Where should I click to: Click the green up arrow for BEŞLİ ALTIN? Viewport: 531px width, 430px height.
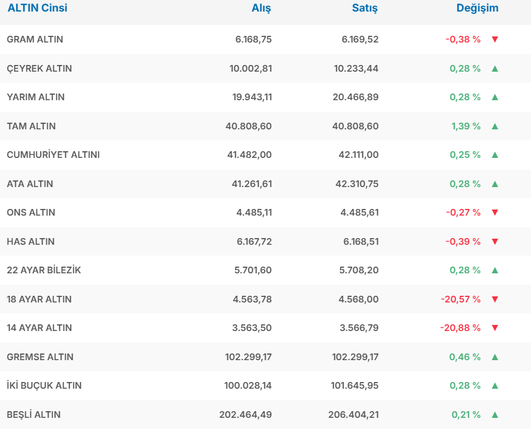495,415
